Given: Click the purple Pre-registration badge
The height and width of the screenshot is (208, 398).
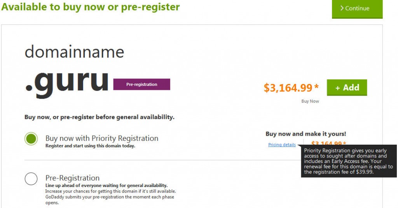Looking at the screenshot, I should point(141,84).
